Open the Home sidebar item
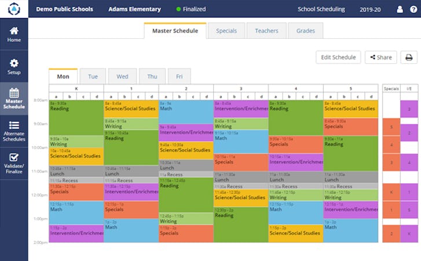421x261 pixels. point(14,34)
